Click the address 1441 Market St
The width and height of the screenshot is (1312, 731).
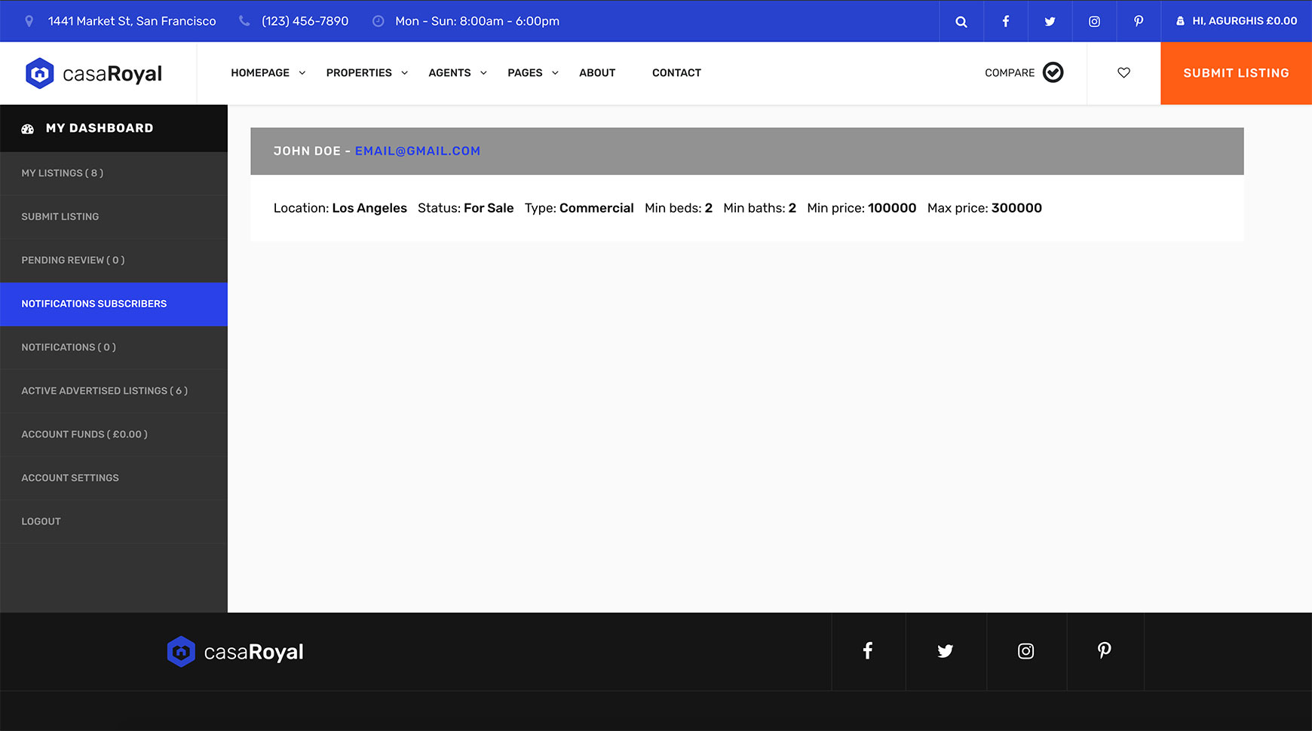pos(132,21)
